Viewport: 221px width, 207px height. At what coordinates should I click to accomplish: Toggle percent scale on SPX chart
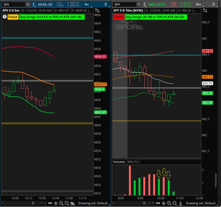click(x=72, y=203)
